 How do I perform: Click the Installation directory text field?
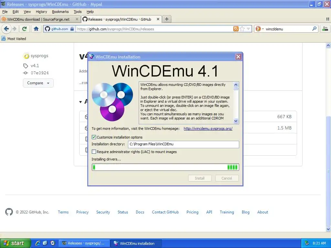[184, 144]
